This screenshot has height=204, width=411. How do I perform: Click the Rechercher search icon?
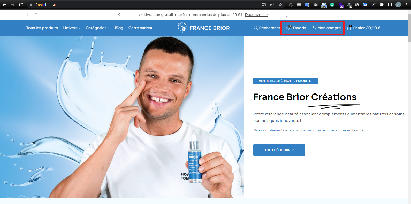[256, 28]
